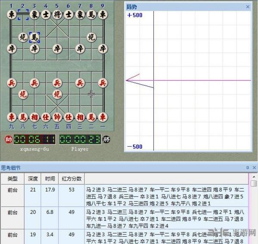The width and height of the screenshot is (258, 244).
Task: Select the red soldier on file 九
Action: (x=12, y=83)
